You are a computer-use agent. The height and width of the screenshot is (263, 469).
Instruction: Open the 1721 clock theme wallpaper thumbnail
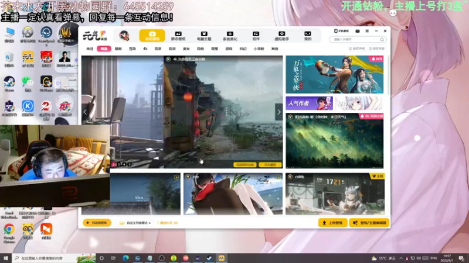335,194
